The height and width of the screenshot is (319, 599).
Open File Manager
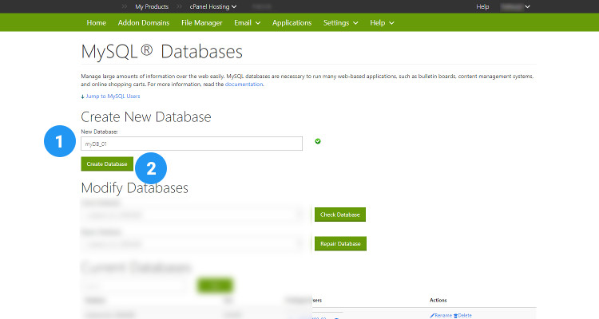tap(202, 23)
